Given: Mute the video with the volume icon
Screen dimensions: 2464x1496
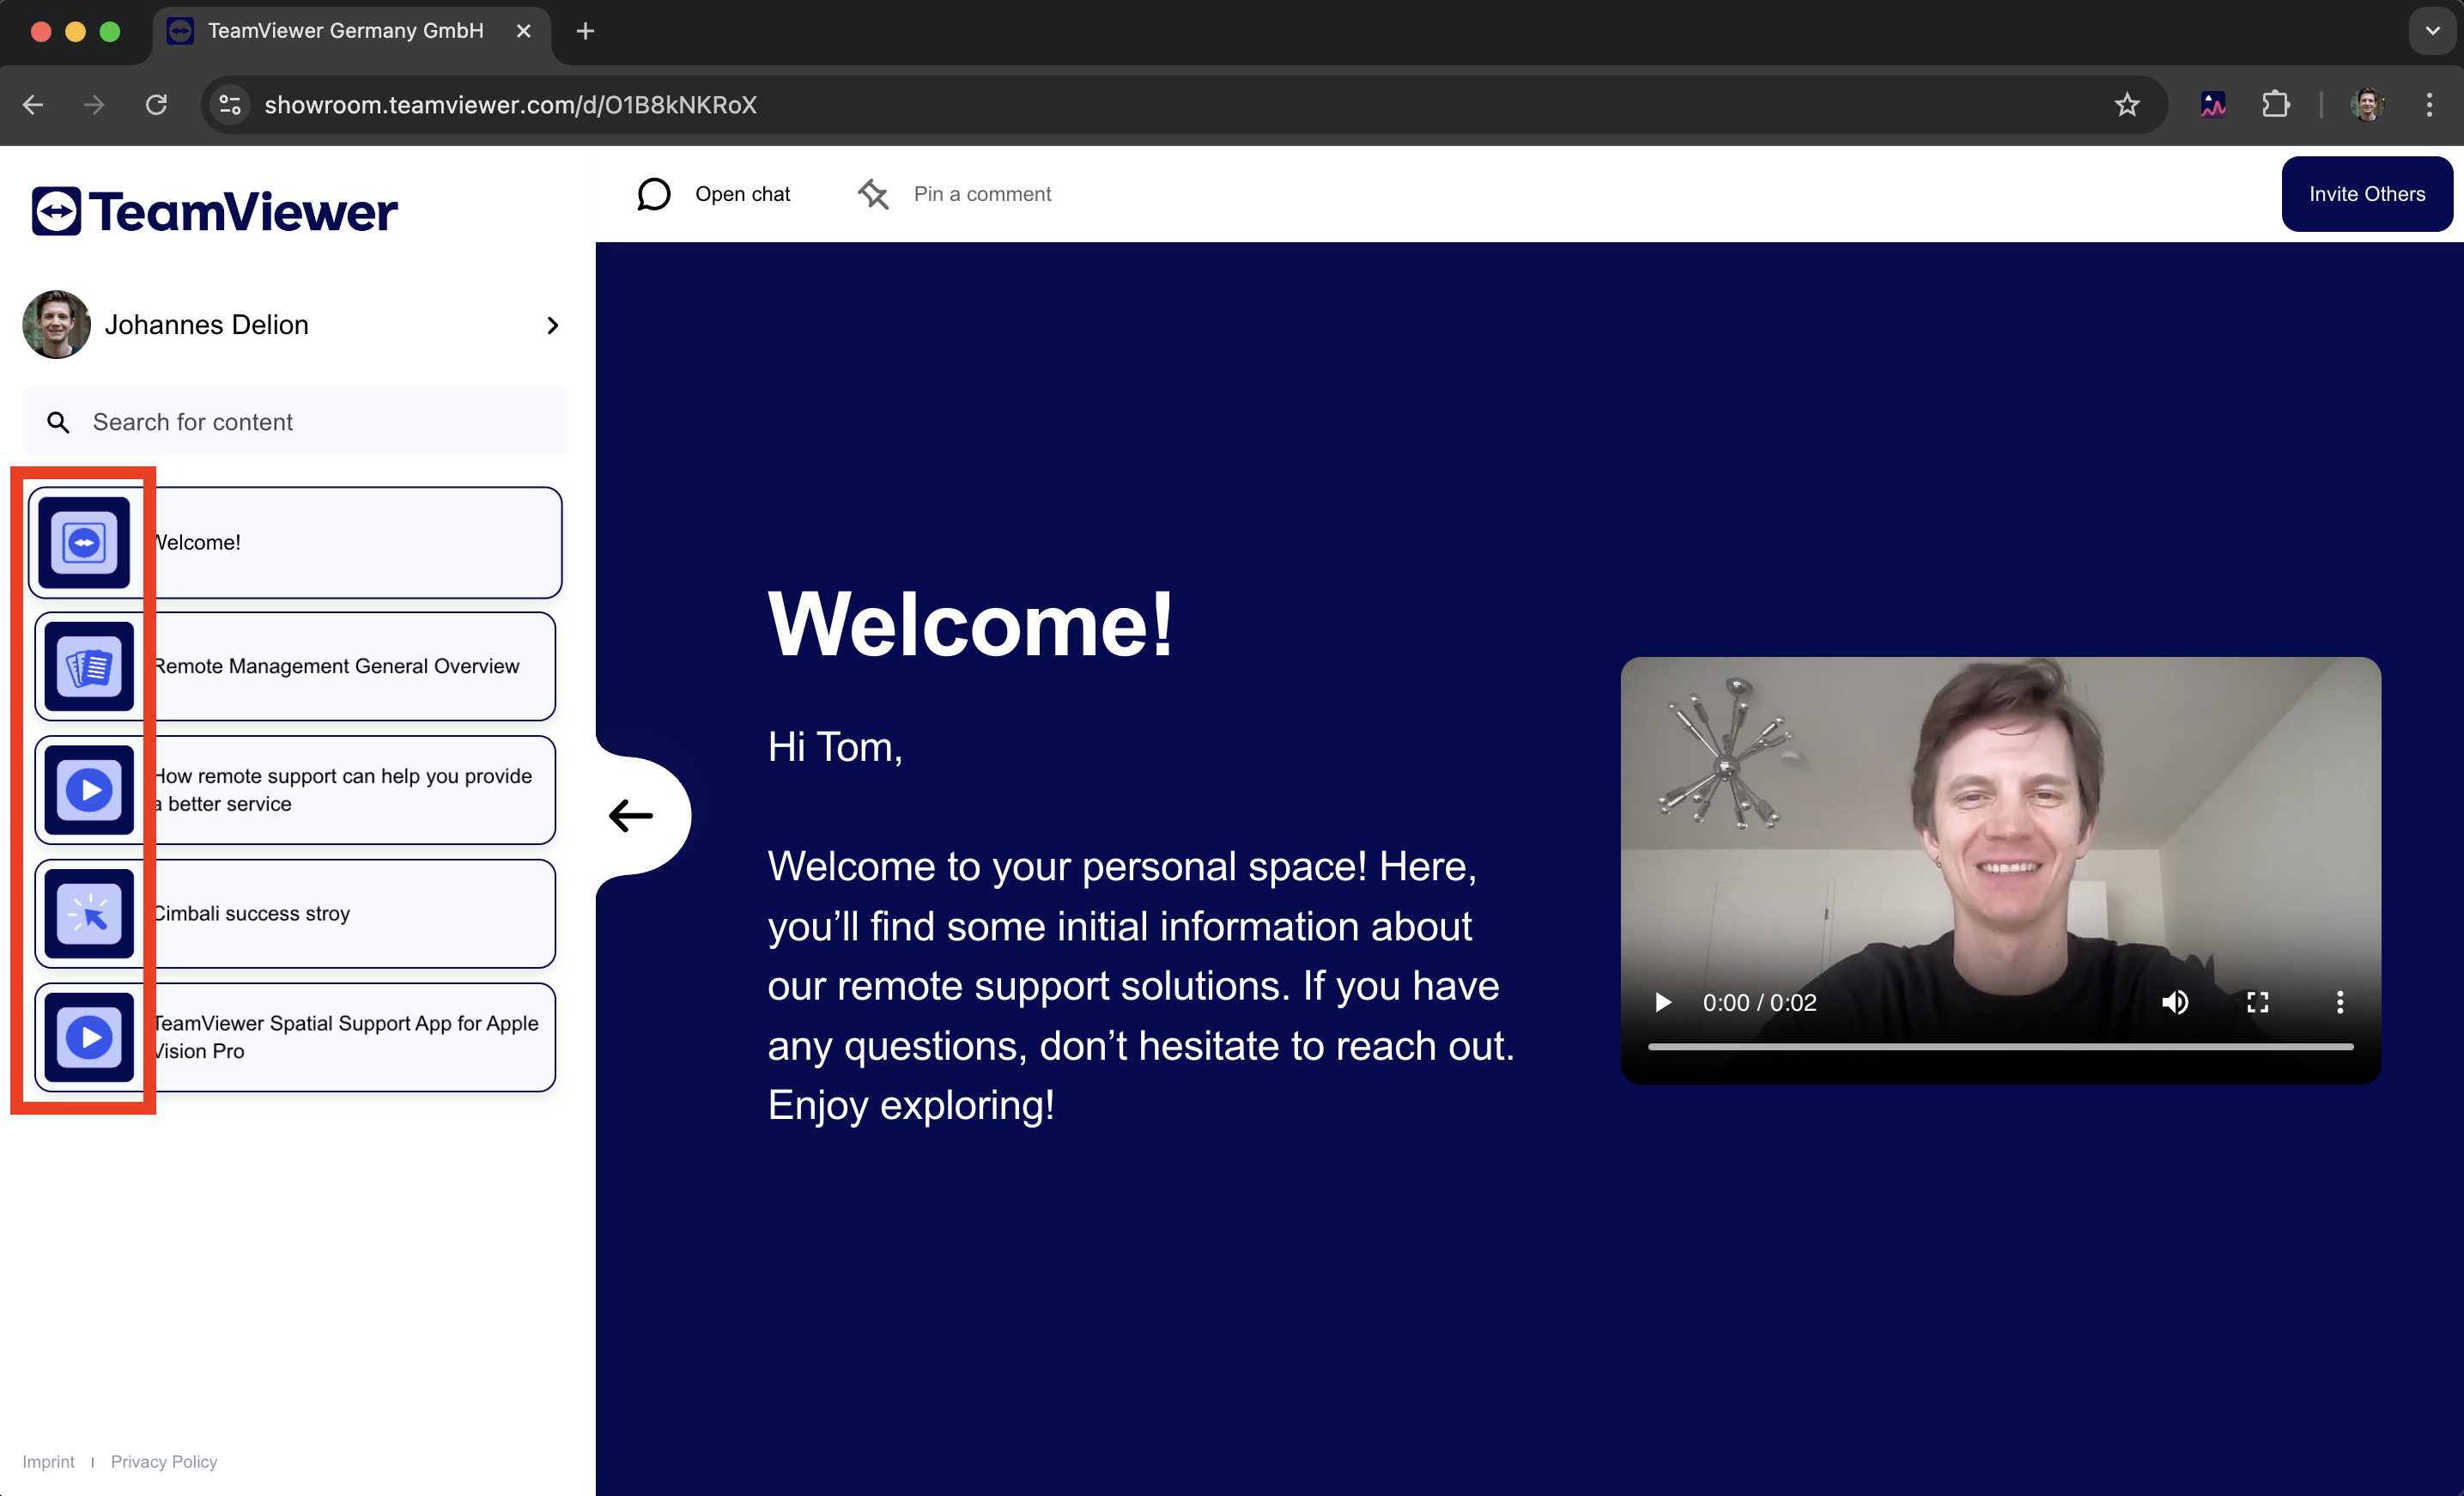Looking at the screenshot, I should pyautogui.click(x=2175, y=1002).
